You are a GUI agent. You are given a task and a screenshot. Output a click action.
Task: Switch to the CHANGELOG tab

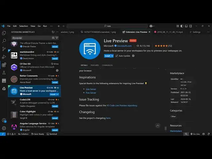click(x=107, y=65)
